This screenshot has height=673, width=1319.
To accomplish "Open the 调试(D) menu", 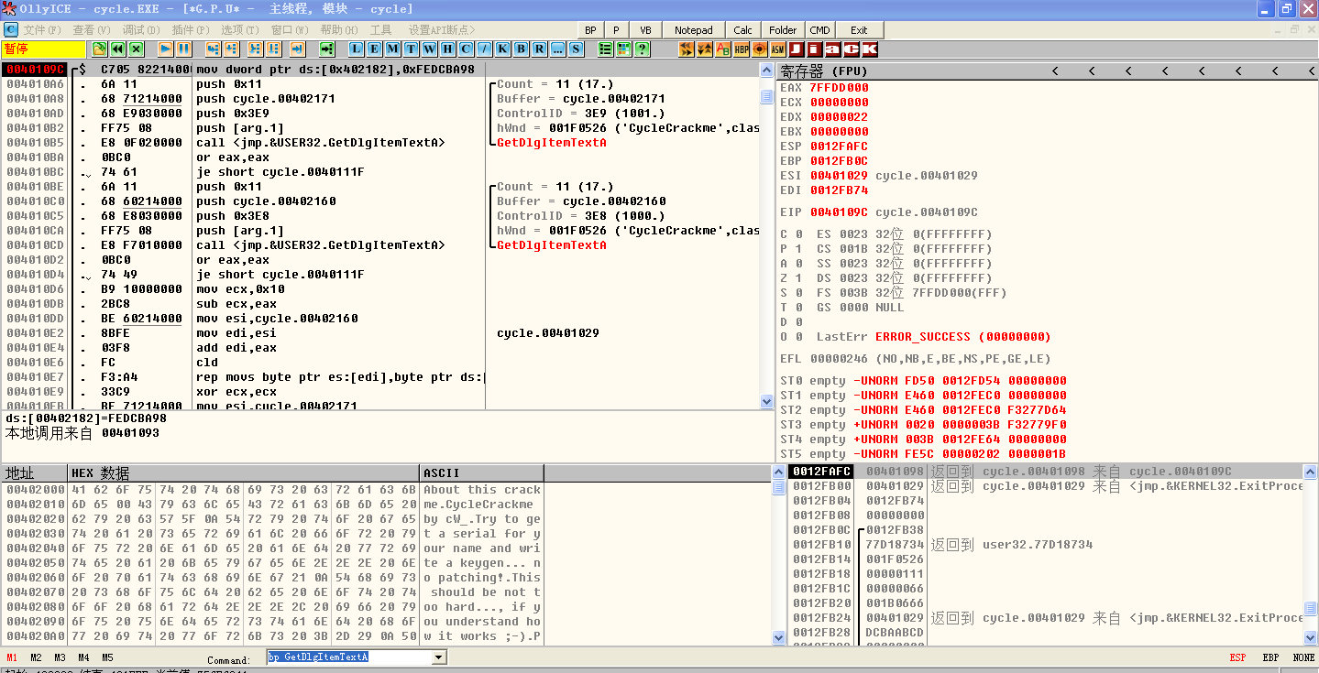I will pyautogui.click(x=141, y=30).
